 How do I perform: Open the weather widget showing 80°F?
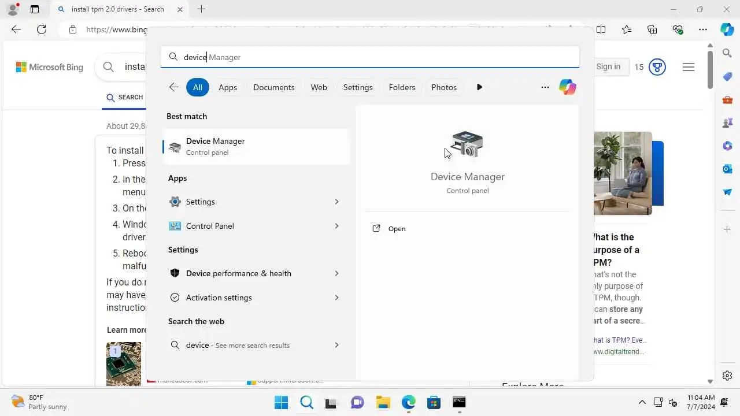[x=39, y=402]
